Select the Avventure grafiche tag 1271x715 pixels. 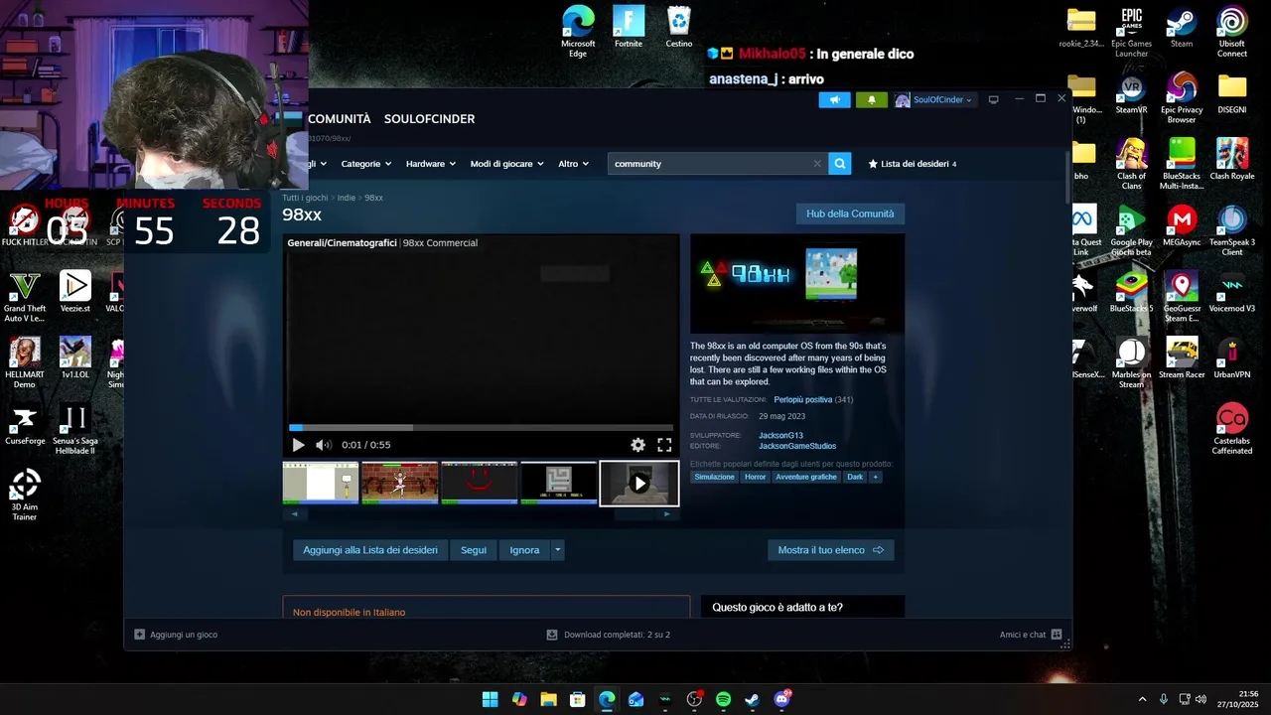click(x=806, y=477)
